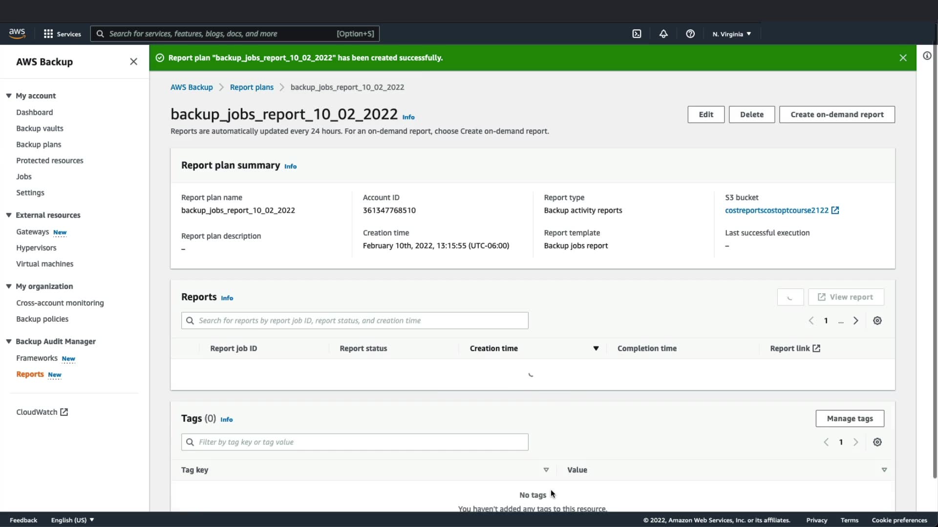Open the side info panel icon

927,56
